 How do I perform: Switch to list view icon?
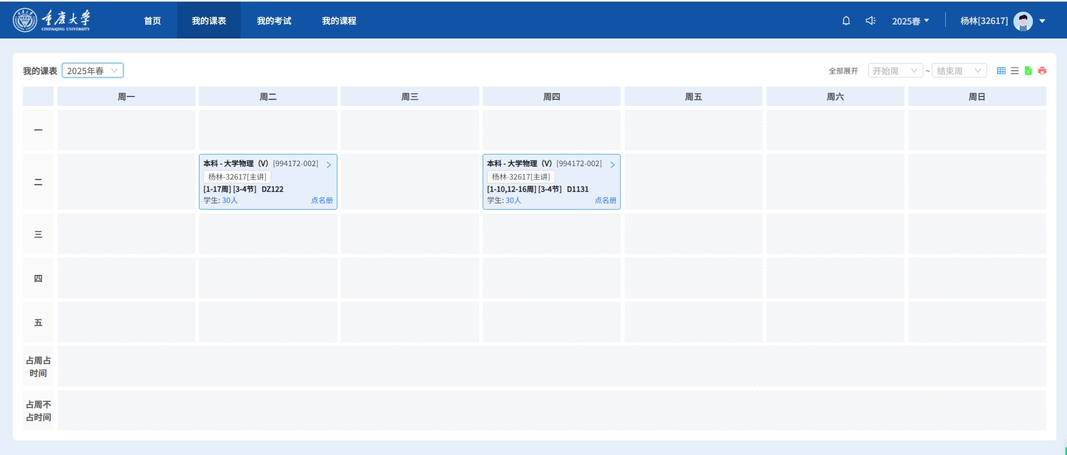tap(1014, 71)
